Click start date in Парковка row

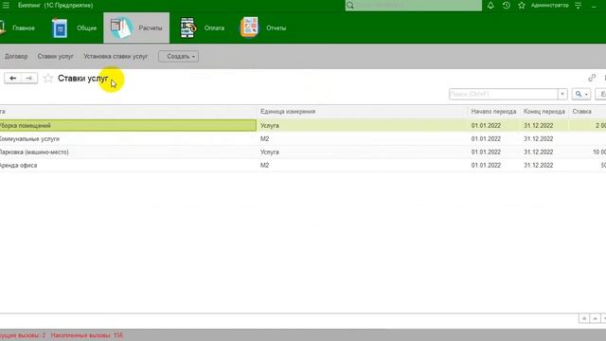tap(486, 152)
